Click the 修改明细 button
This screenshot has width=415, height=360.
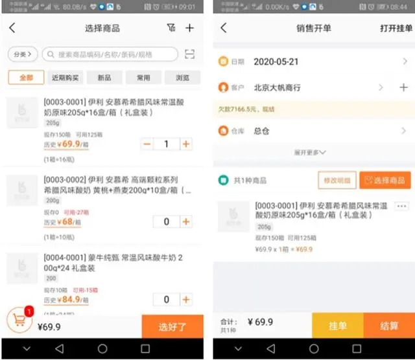(x=337, y=180)
